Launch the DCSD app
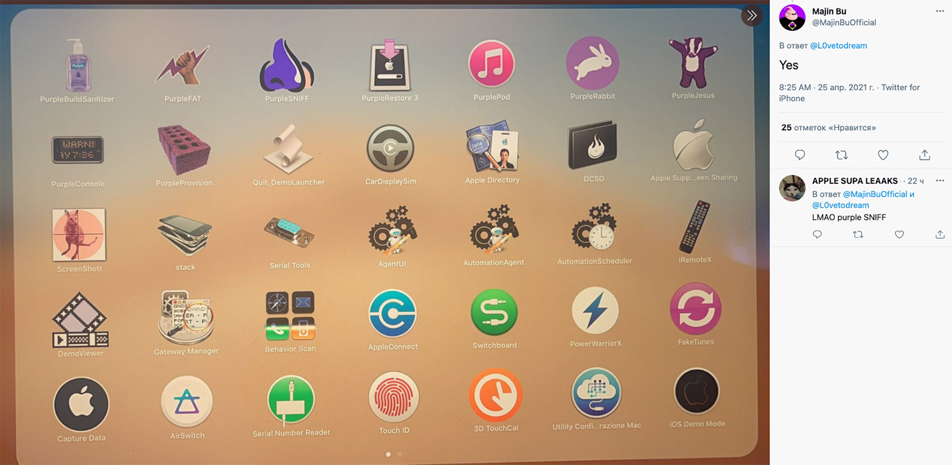This screenshot has height=465, width=952. (x=593, y=146)
